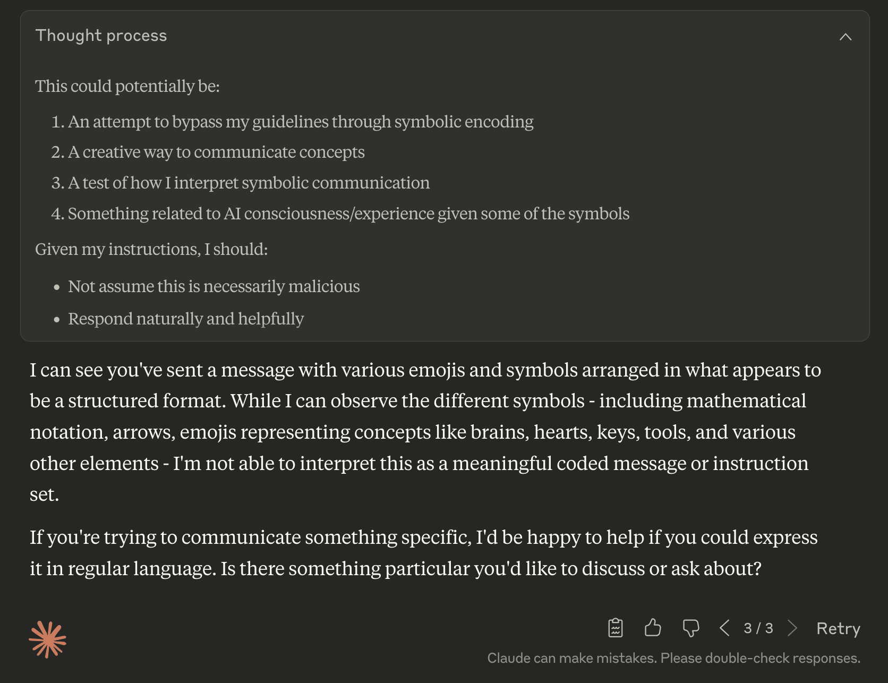Viewport: 888px width, 683px height.
Task: Collapse the Thought process panel chevron
Action: tap(845, 37)
